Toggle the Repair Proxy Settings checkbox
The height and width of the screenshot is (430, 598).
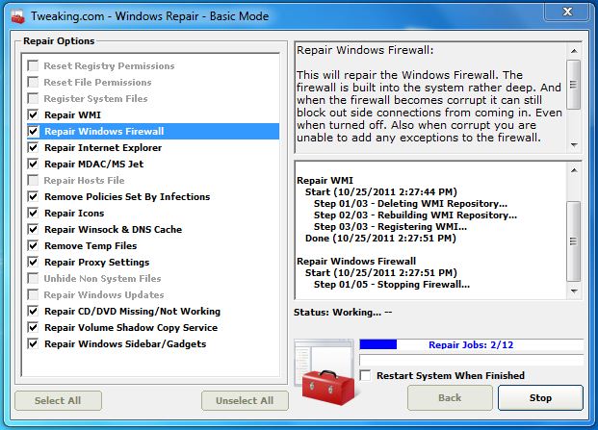click(33, 262)
